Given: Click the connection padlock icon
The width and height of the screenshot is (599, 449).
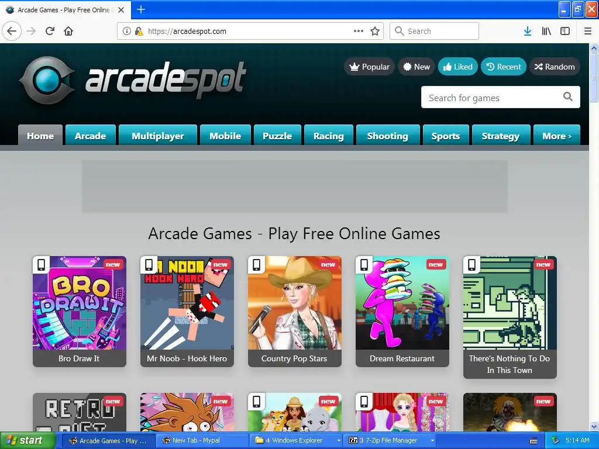Looking at the screenshot, I should [x=139, y=32].
